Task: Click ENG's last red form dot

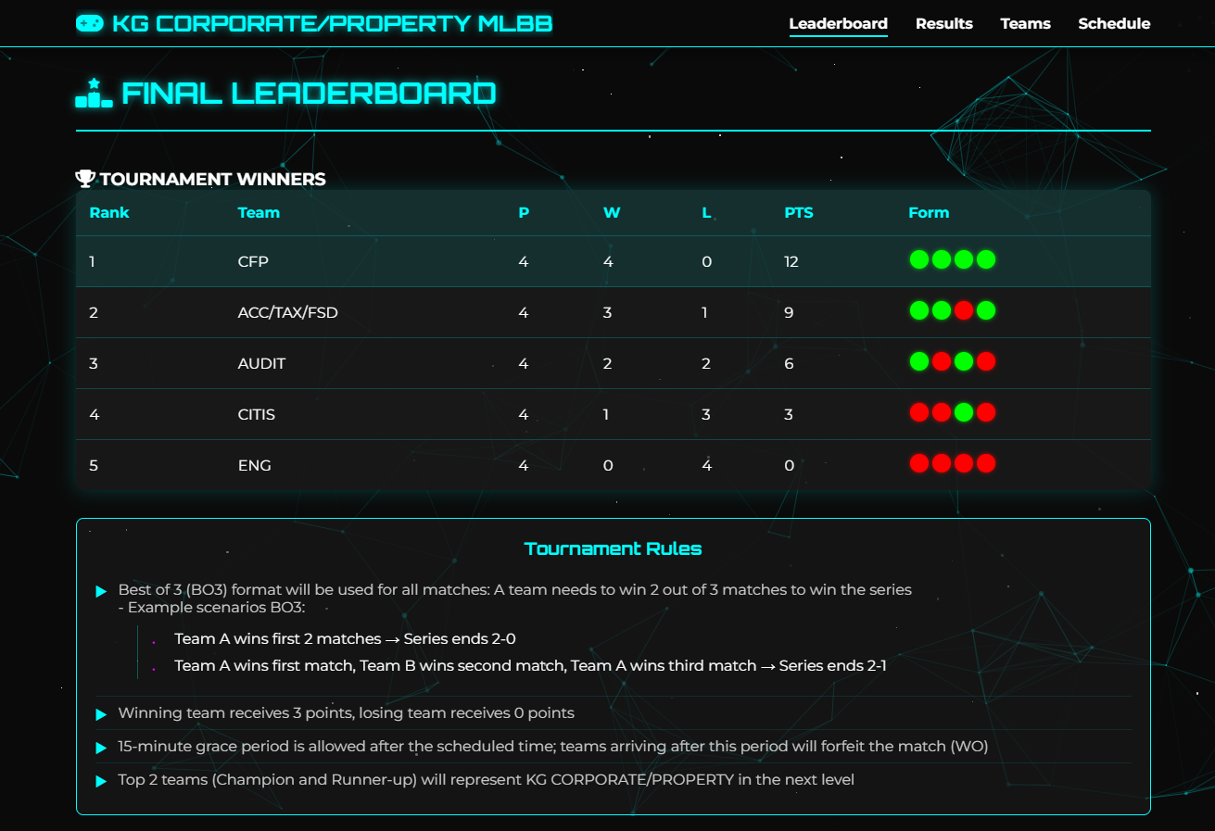Action: point(988,463)
